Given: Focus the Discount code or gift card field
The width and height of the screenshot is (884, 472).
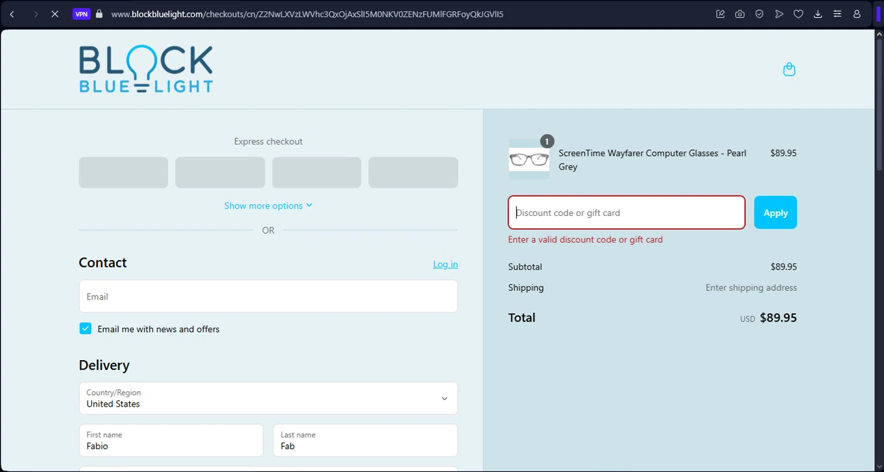Looking at the screenshot, I should point(626,212).
